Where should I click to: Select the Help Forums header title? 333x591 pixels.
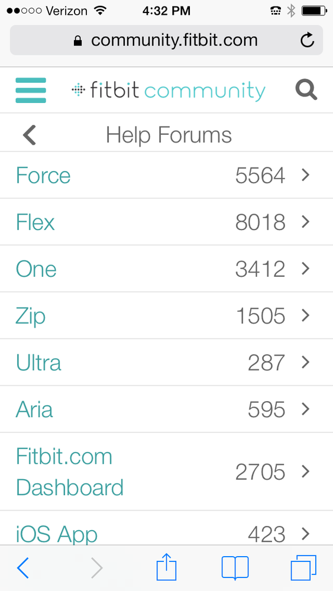(169, 135)
